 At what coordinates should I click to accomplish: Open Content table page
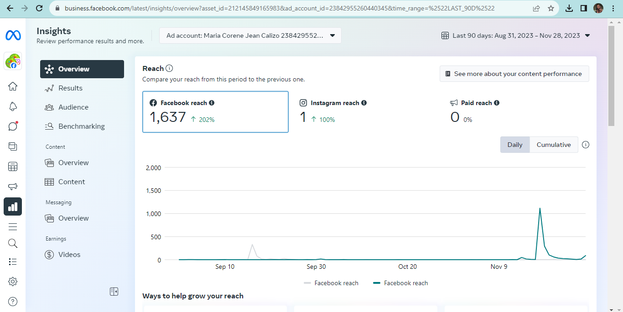(x=82, y=182)
